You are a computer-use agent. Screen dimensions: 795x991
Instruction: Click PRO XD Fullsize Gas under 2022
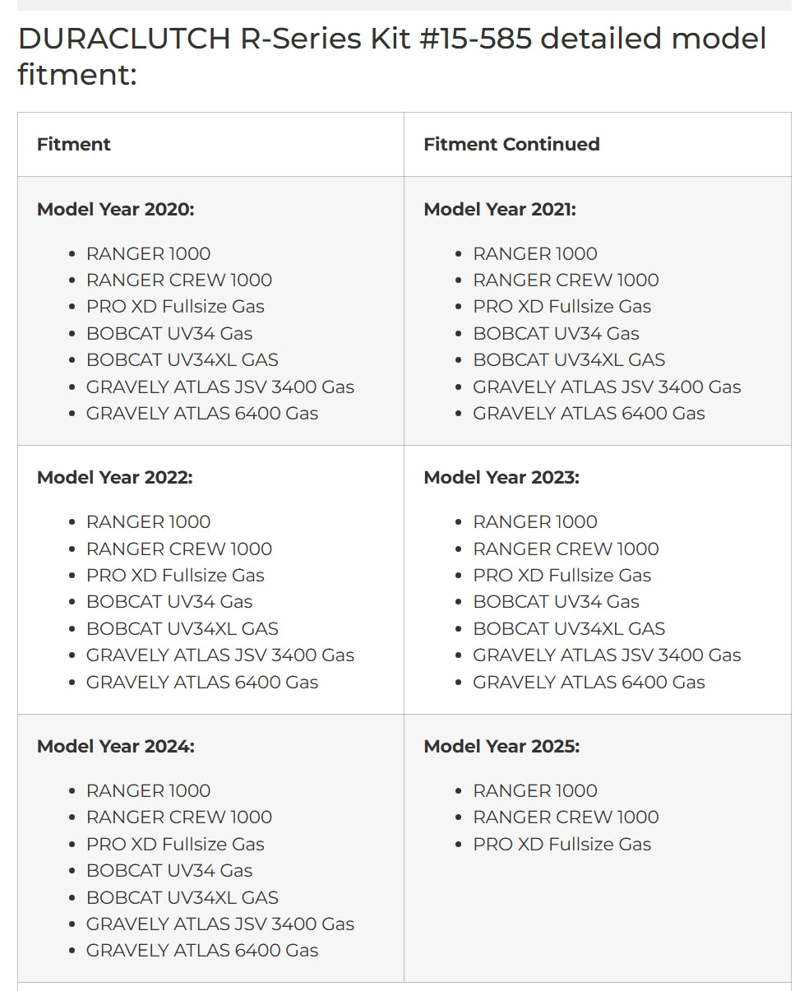click(175, 575)
